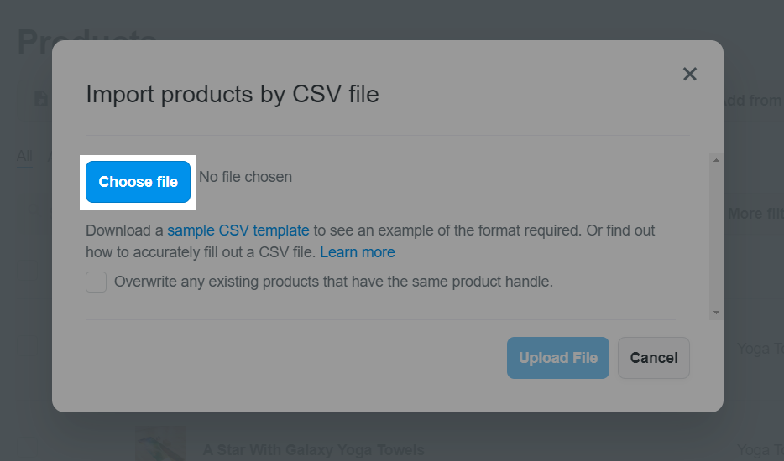This screenshot has height=461, width=784.
Task: Click the Choose file button
Action: tap(139, 182)
